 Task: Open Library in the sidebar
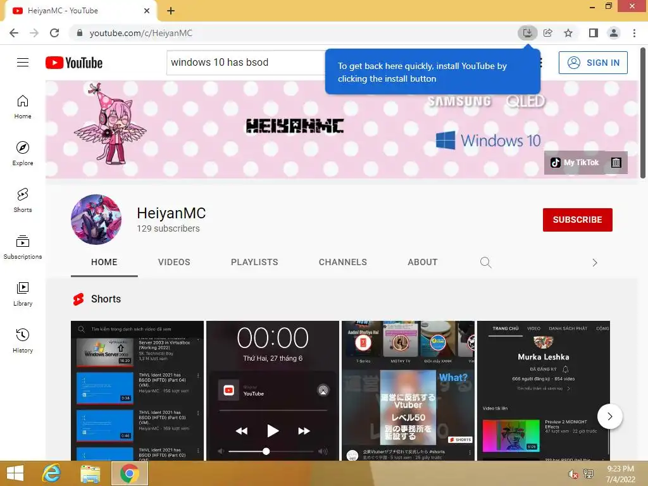pyautogui.click(x=23, y=294)
